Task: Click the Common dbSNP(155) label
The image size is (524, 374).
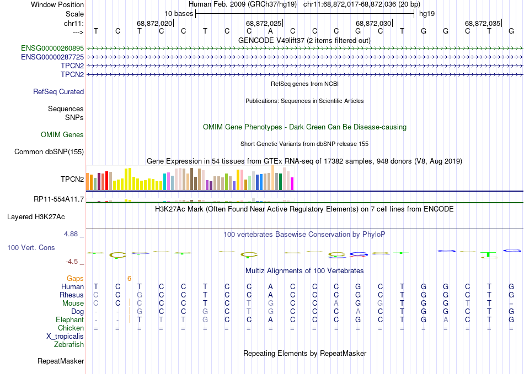Action: pos(49,152)
